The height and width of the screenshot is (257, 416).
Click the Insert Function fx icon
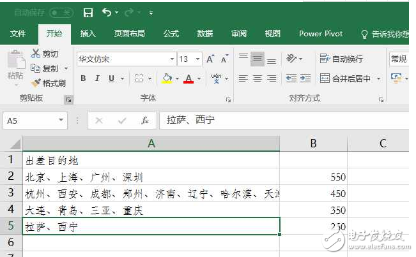tap(145, 120)
